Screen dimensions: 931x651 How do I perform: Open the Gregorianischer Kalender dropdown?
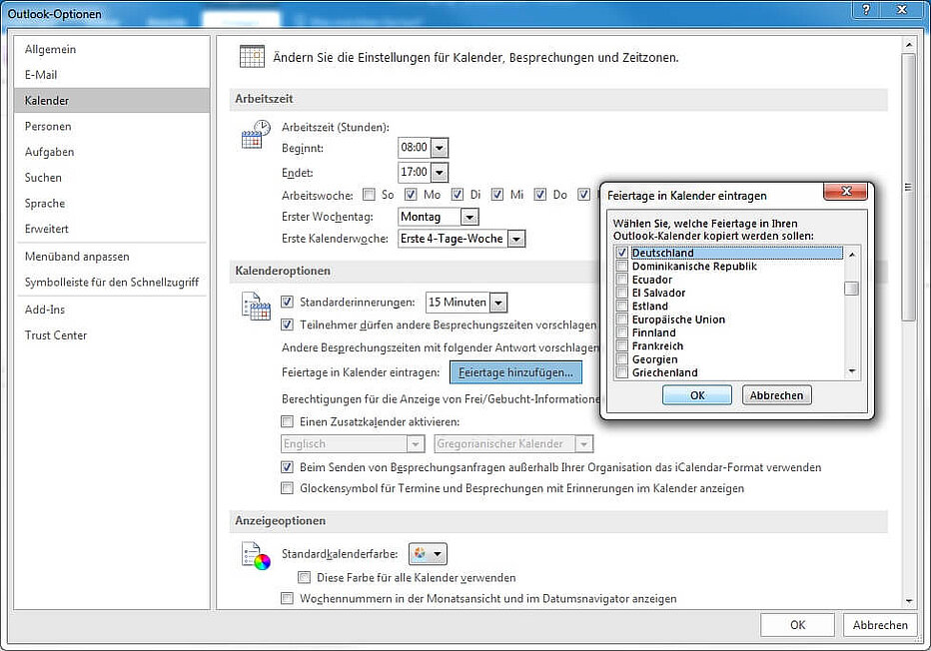(584, 444)
